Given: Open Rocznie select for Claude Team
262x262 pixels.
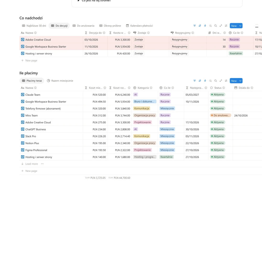Looking at the screenshot, I should click(x=165, y=95).
